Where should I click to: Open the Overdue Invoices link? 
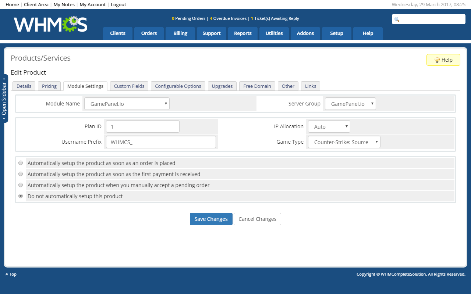pyautogui.click(x=228, y=18)
